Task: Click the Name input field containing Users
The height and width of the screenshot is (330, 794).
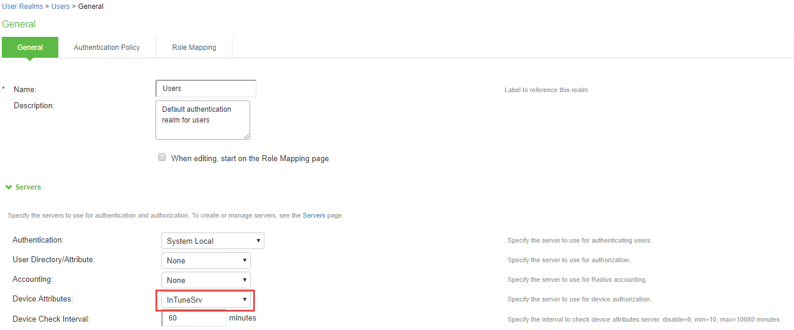Action: point(205,89)
